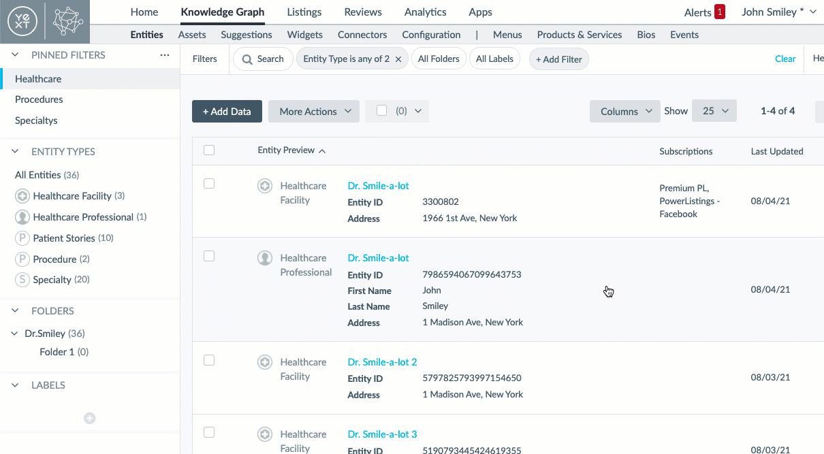Clear all active filters
This screenshot has height=454, width=824.
pyautogui.click(x=785, y=59)
